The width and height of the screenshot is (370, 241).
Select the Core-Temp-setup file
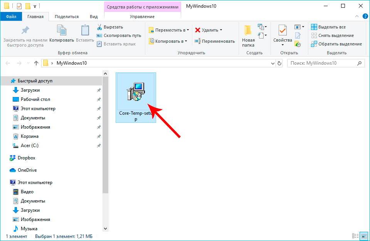coord(136,98)
